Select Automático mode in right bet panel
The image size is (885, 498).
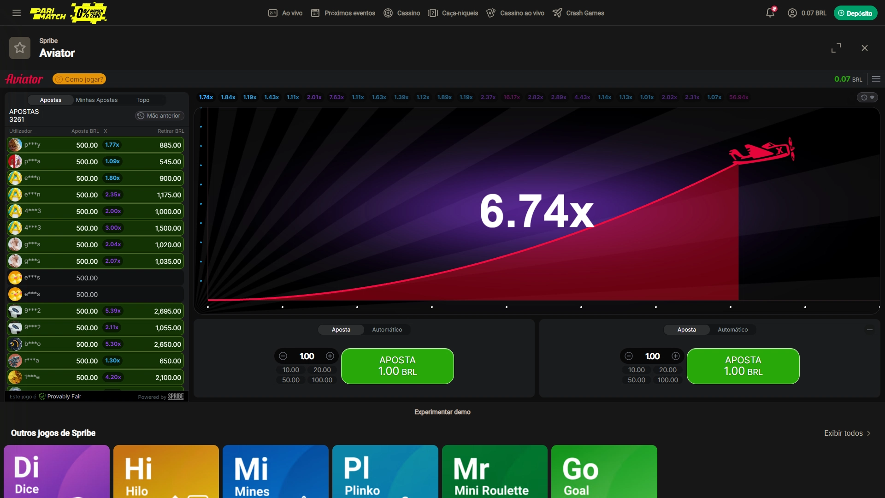click(733, 330)
